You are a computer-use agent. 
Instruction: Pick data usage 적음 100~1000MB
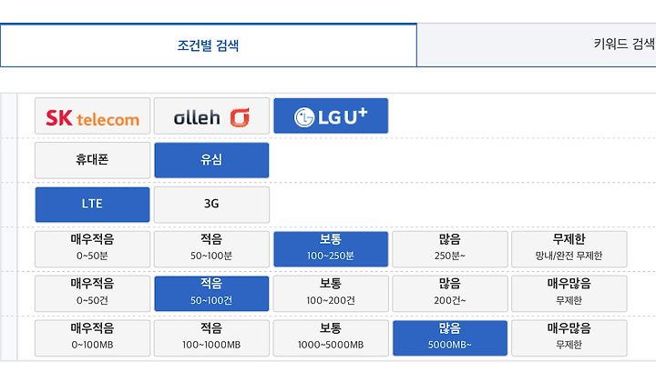(211, 338)
